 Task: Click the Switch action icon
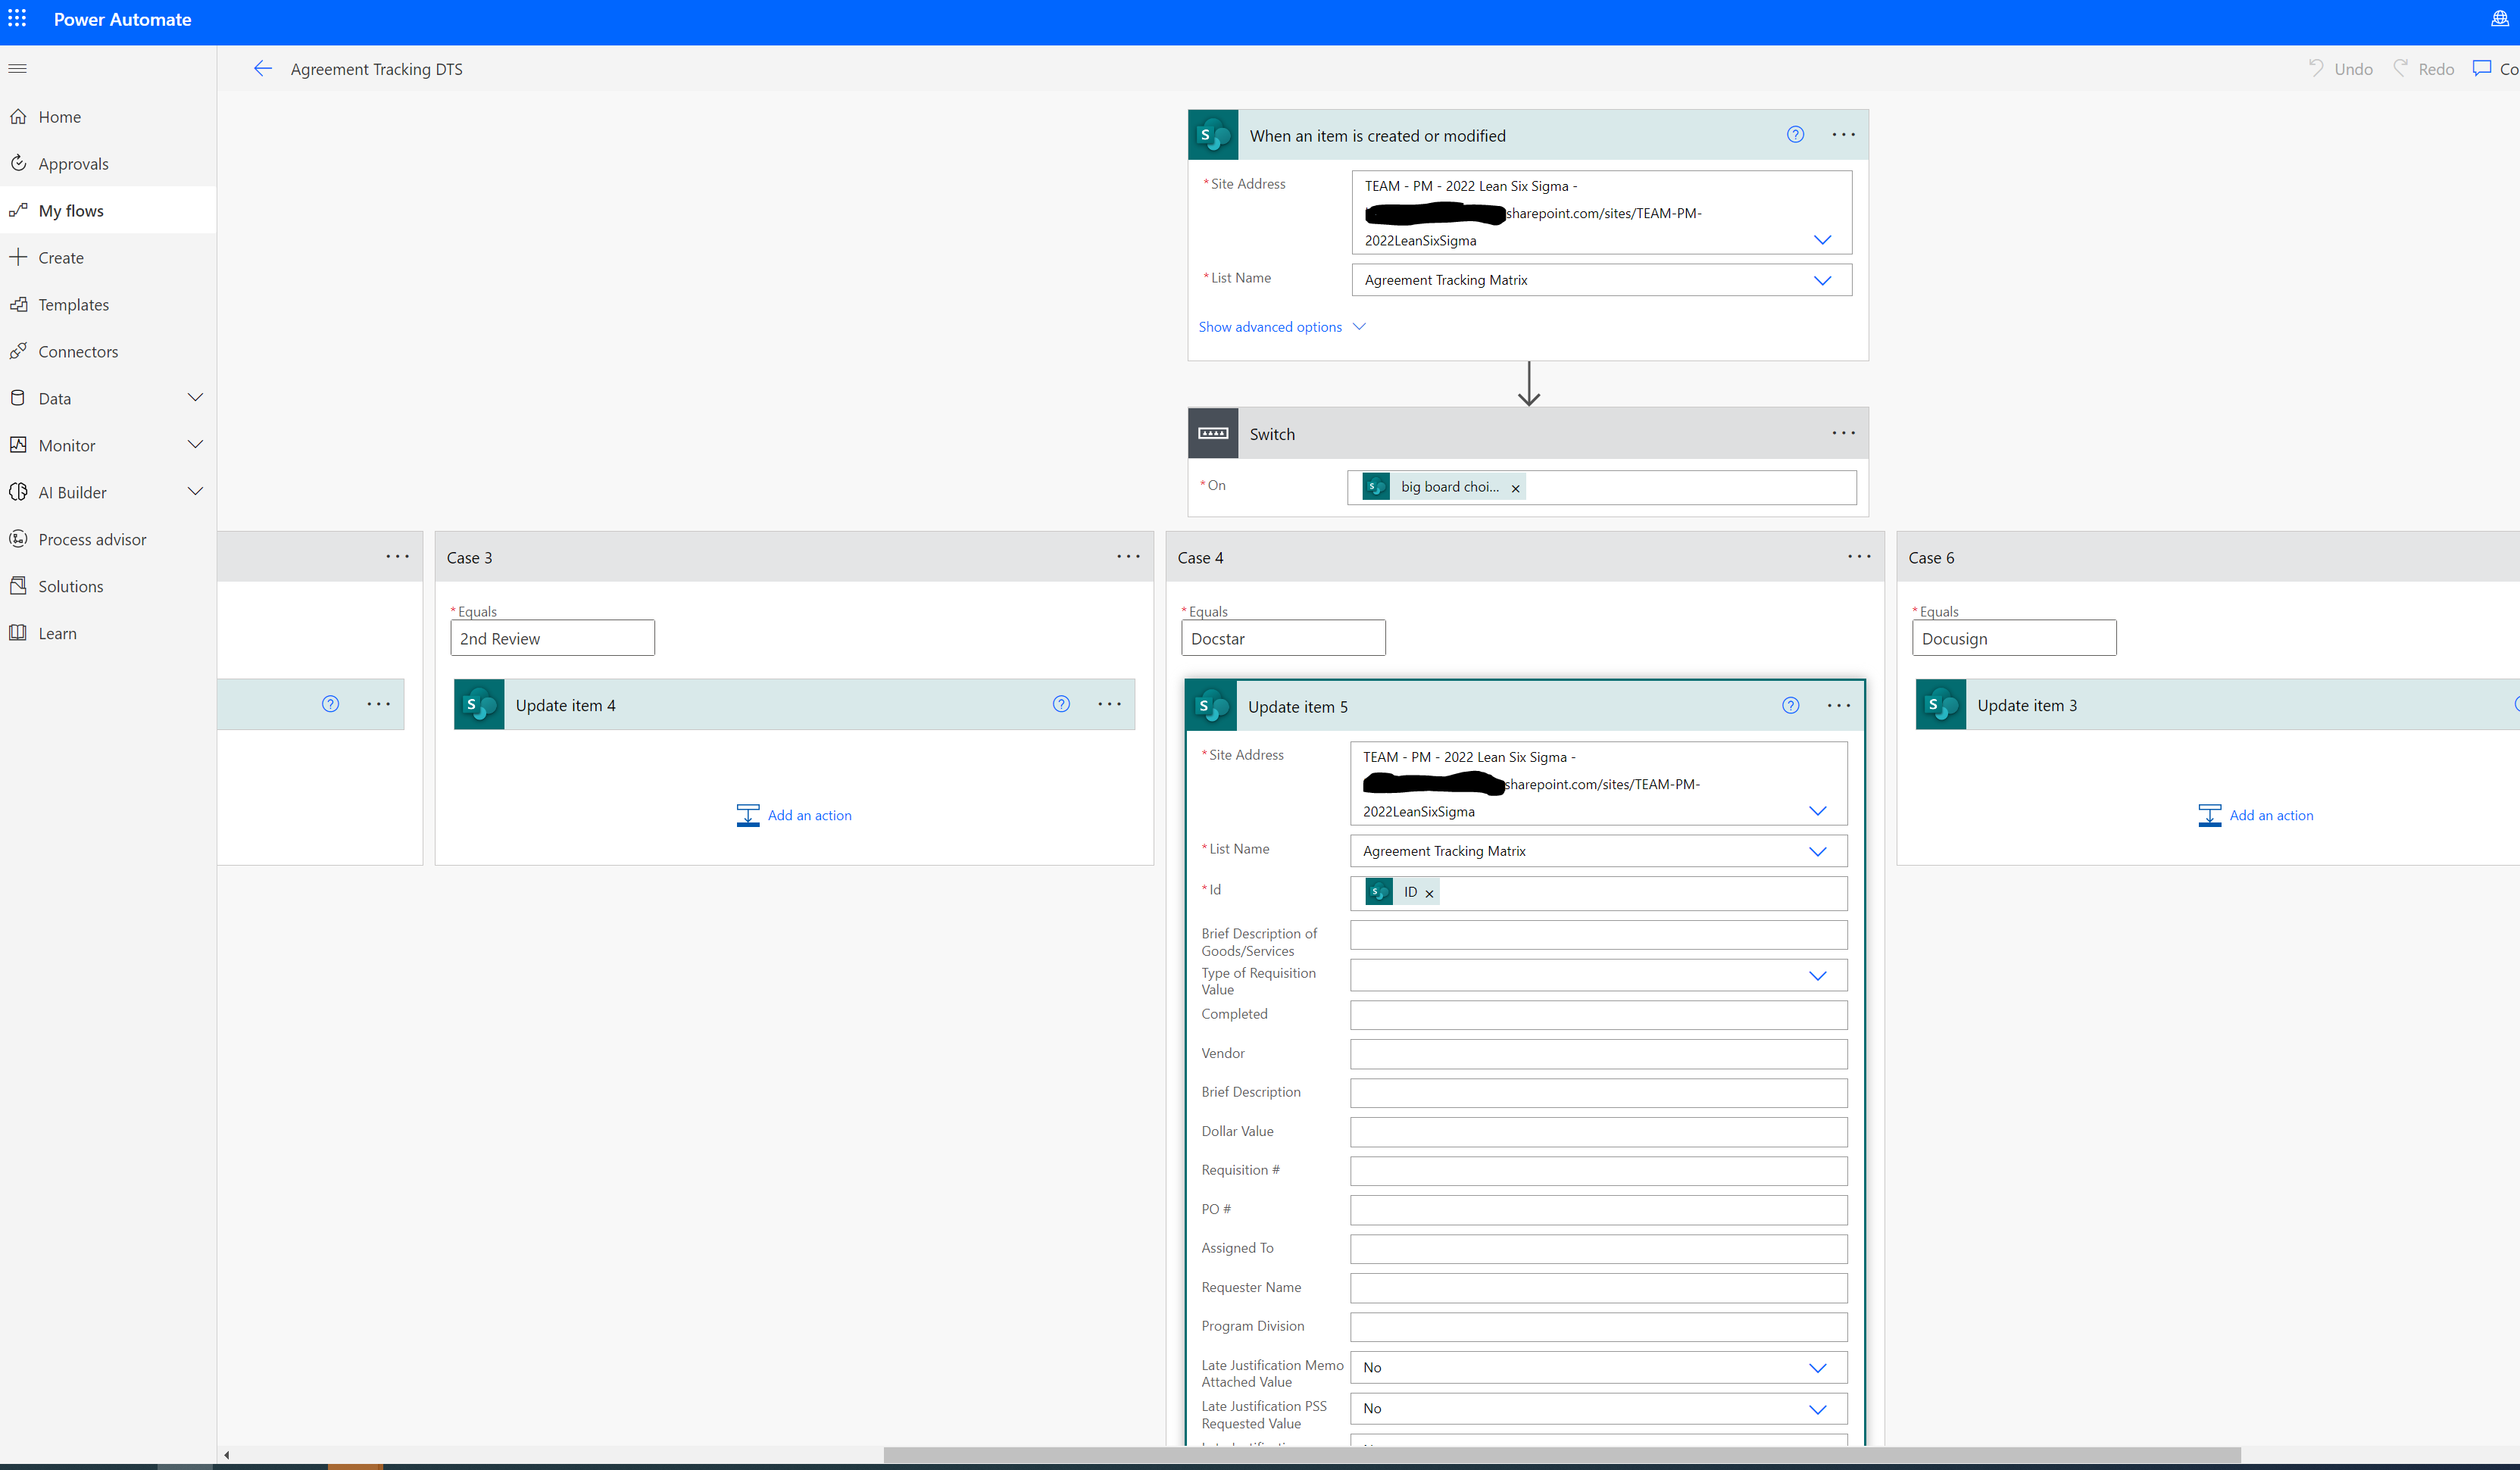tap(1213, 432)
